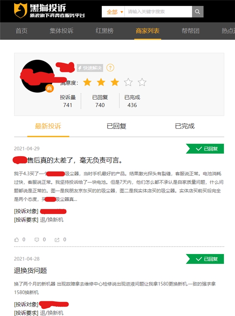Switch to the 已完成 tab
This screenshot has width=235, height=316.
coord(184,126)
